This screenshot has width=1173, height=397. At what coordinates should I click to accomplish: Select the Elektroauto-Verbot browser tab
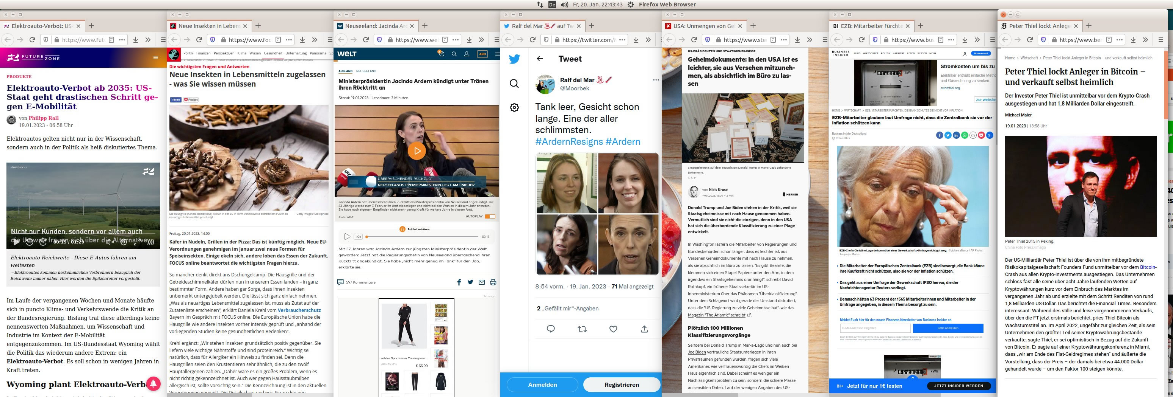click(42, 26)
